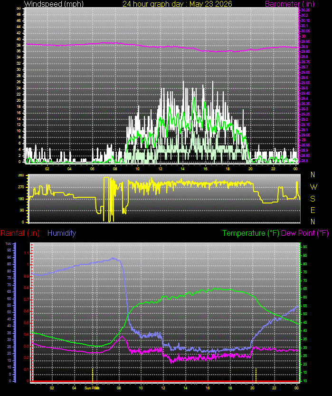Click the "29.5" barometer axis value
This screenshot has width=332, height=396.
(304, 88)
